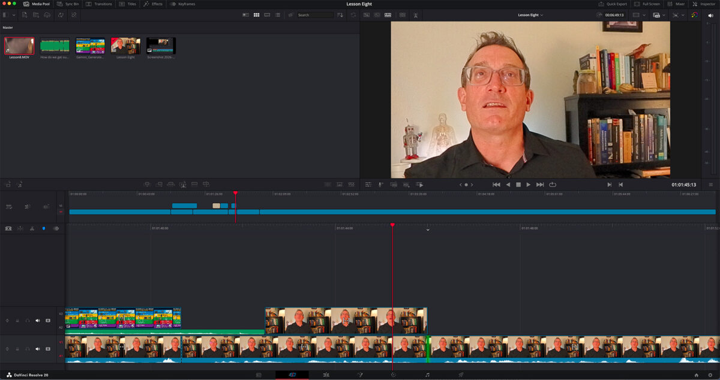This screenshot has height=380, width=720.
Task: Switch viewer to source clip mode
Action: tap(368, 15)
